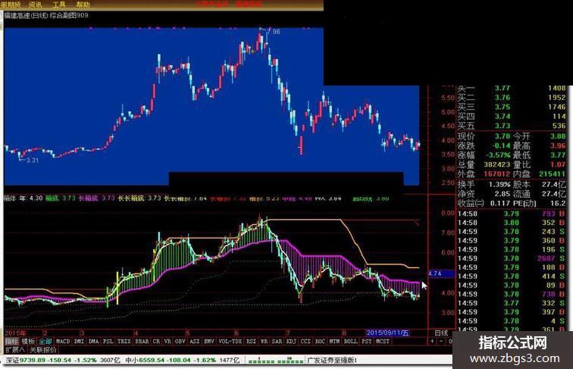Open the 工具 menu
The height and width of the screenshot is (369, 573).
[59, 5]
